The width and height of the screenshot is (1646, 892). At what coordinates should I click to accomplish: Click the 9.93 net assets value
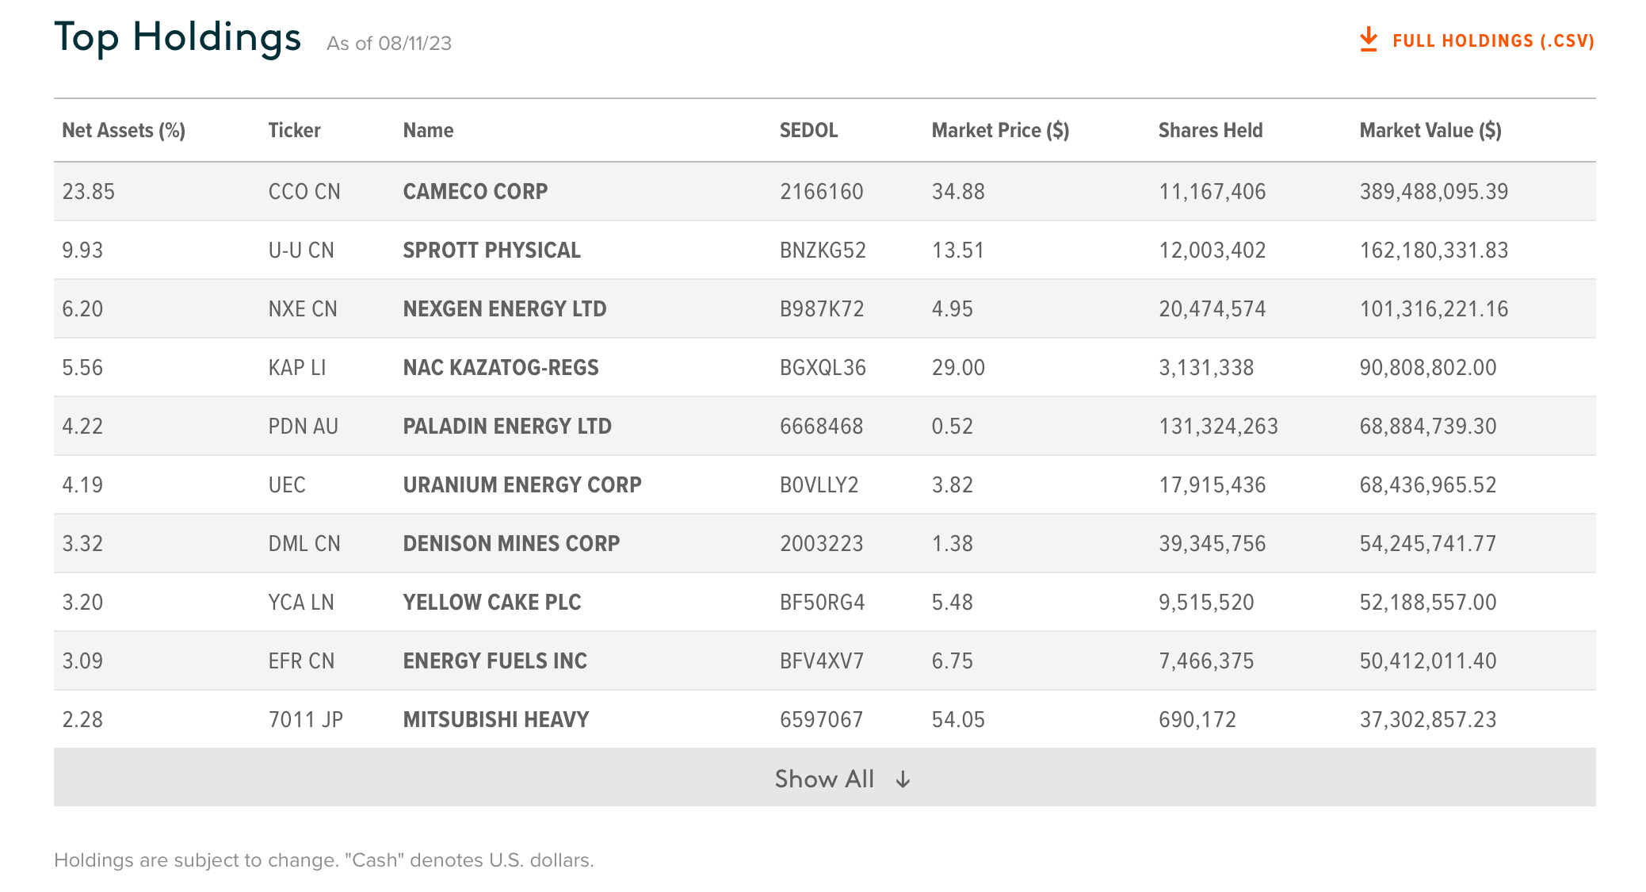coord(82,251)
